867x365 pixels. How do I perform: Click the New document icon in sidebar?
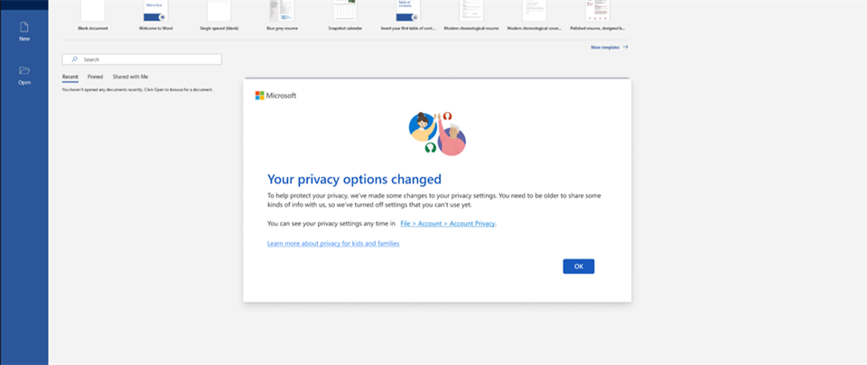point(24,27)
